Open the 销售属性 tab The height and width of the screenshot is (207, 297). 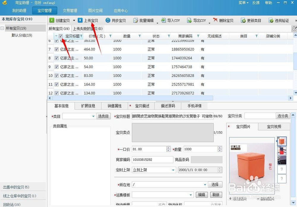point(114,106)
